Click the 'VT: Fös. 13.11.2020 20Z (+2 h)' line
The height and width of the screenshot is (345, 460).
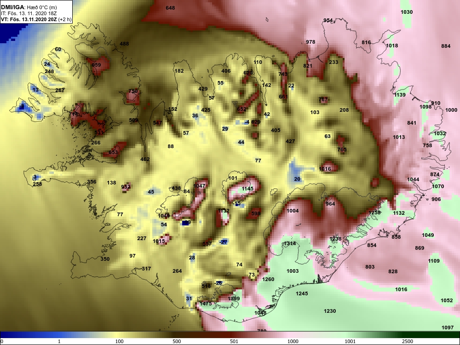(36, 20)
